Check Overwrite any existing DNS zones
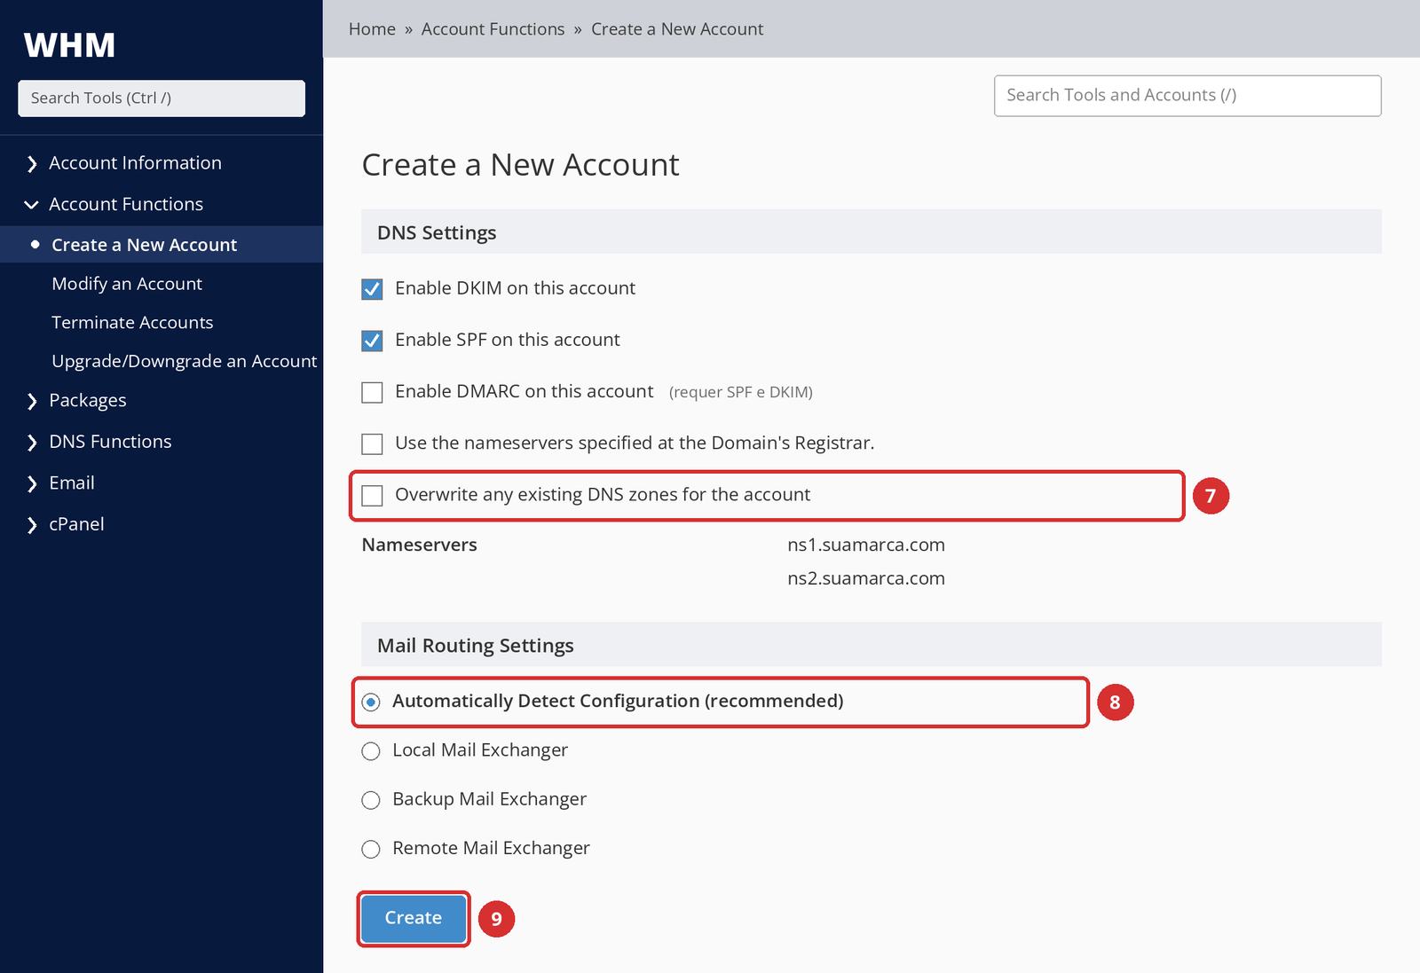1420x973 pixels. [x=372, y=495]
